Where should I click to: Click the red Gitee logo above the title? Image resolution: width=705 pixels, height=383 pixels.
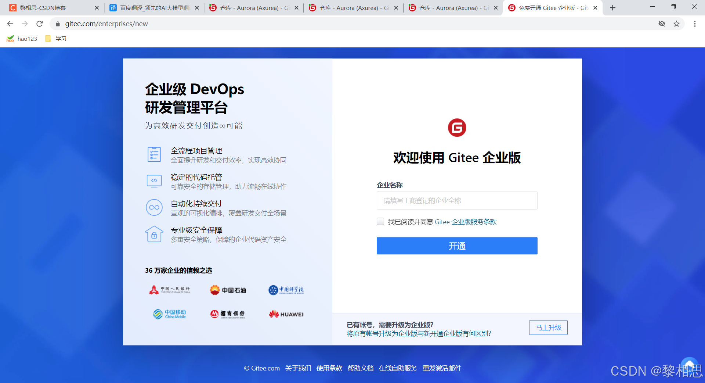[x=457, y=128]
